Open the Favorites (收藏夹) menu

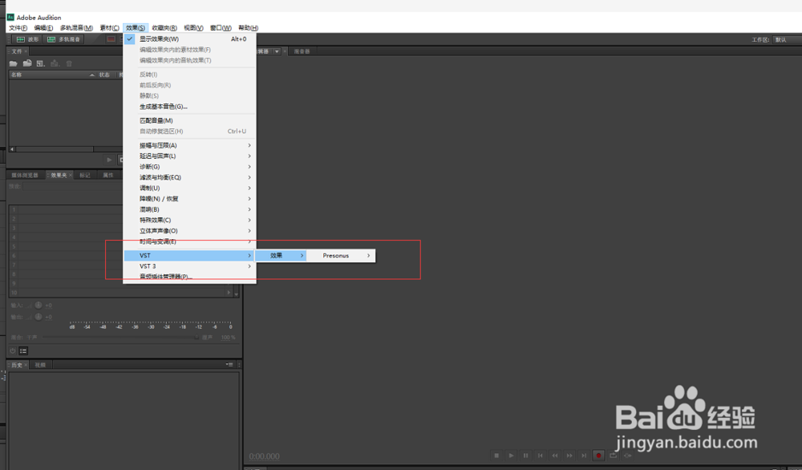tap(164, 27)
